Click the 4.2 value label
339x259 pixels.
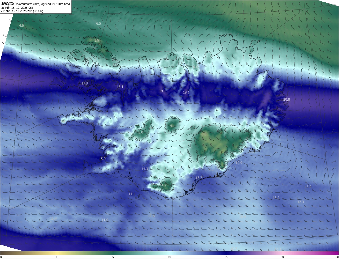[x=164, y=185]
